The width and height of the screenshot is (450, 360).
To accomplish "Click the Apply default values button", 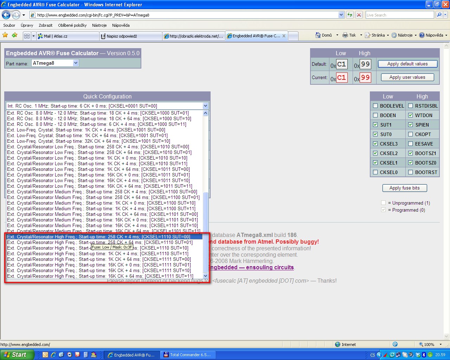I will coord(407,64).
